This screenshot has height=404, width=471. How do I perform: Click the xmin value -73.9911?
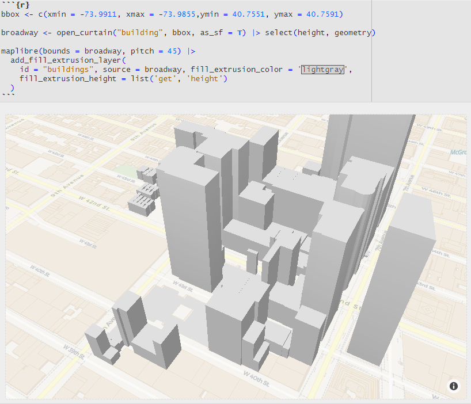pyautogui.click(x=98, y=14)
